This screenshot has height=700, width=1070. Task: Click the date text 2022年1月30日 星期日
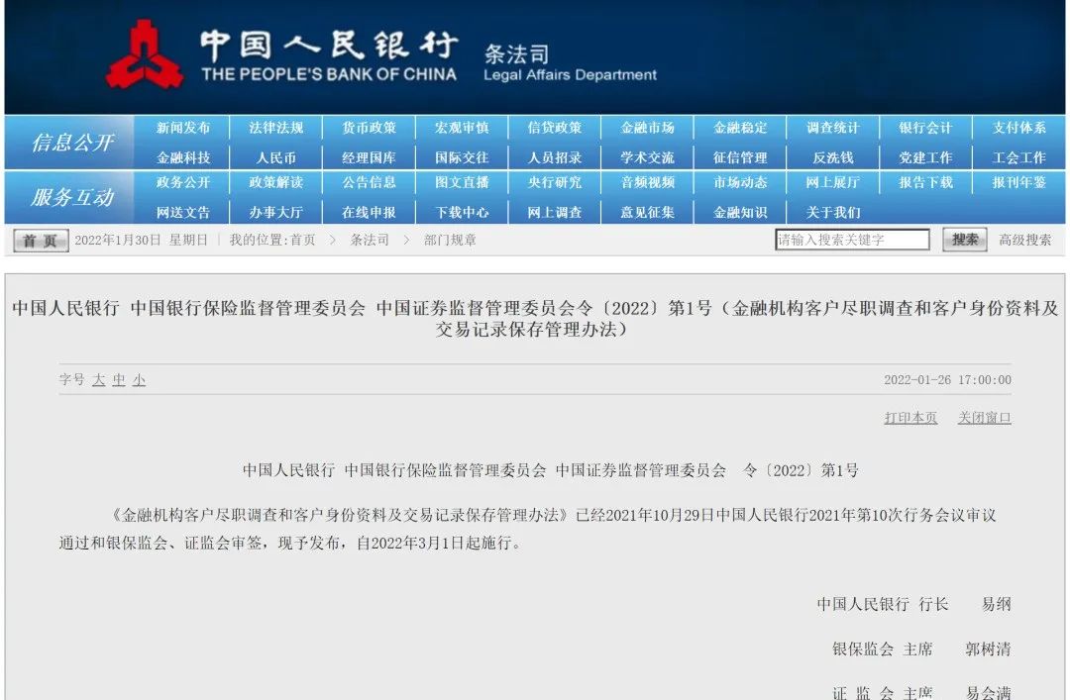click(142, 241)
